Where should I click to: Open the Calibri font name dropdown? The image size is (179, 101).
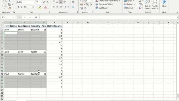point(35,2)
